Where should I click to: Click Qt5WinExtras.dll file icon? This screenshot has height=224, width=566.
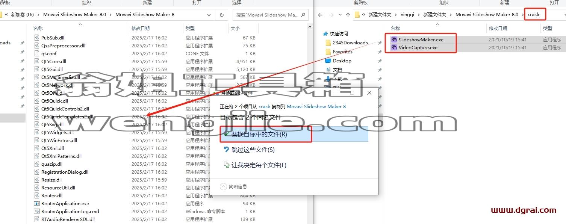[37, 140]
